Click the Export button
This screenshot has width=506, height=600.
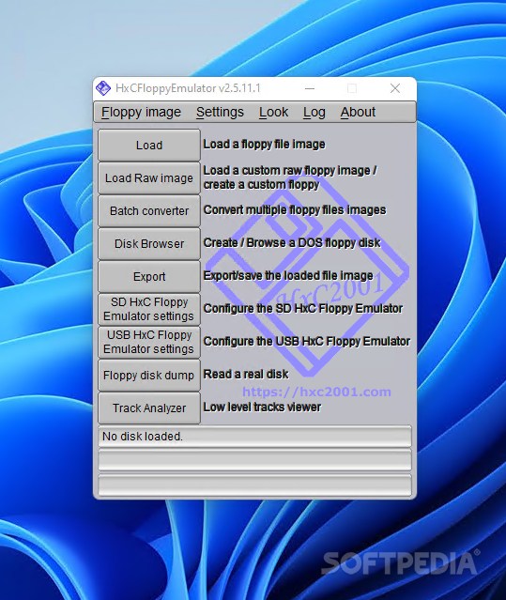[x=149, y=277]
